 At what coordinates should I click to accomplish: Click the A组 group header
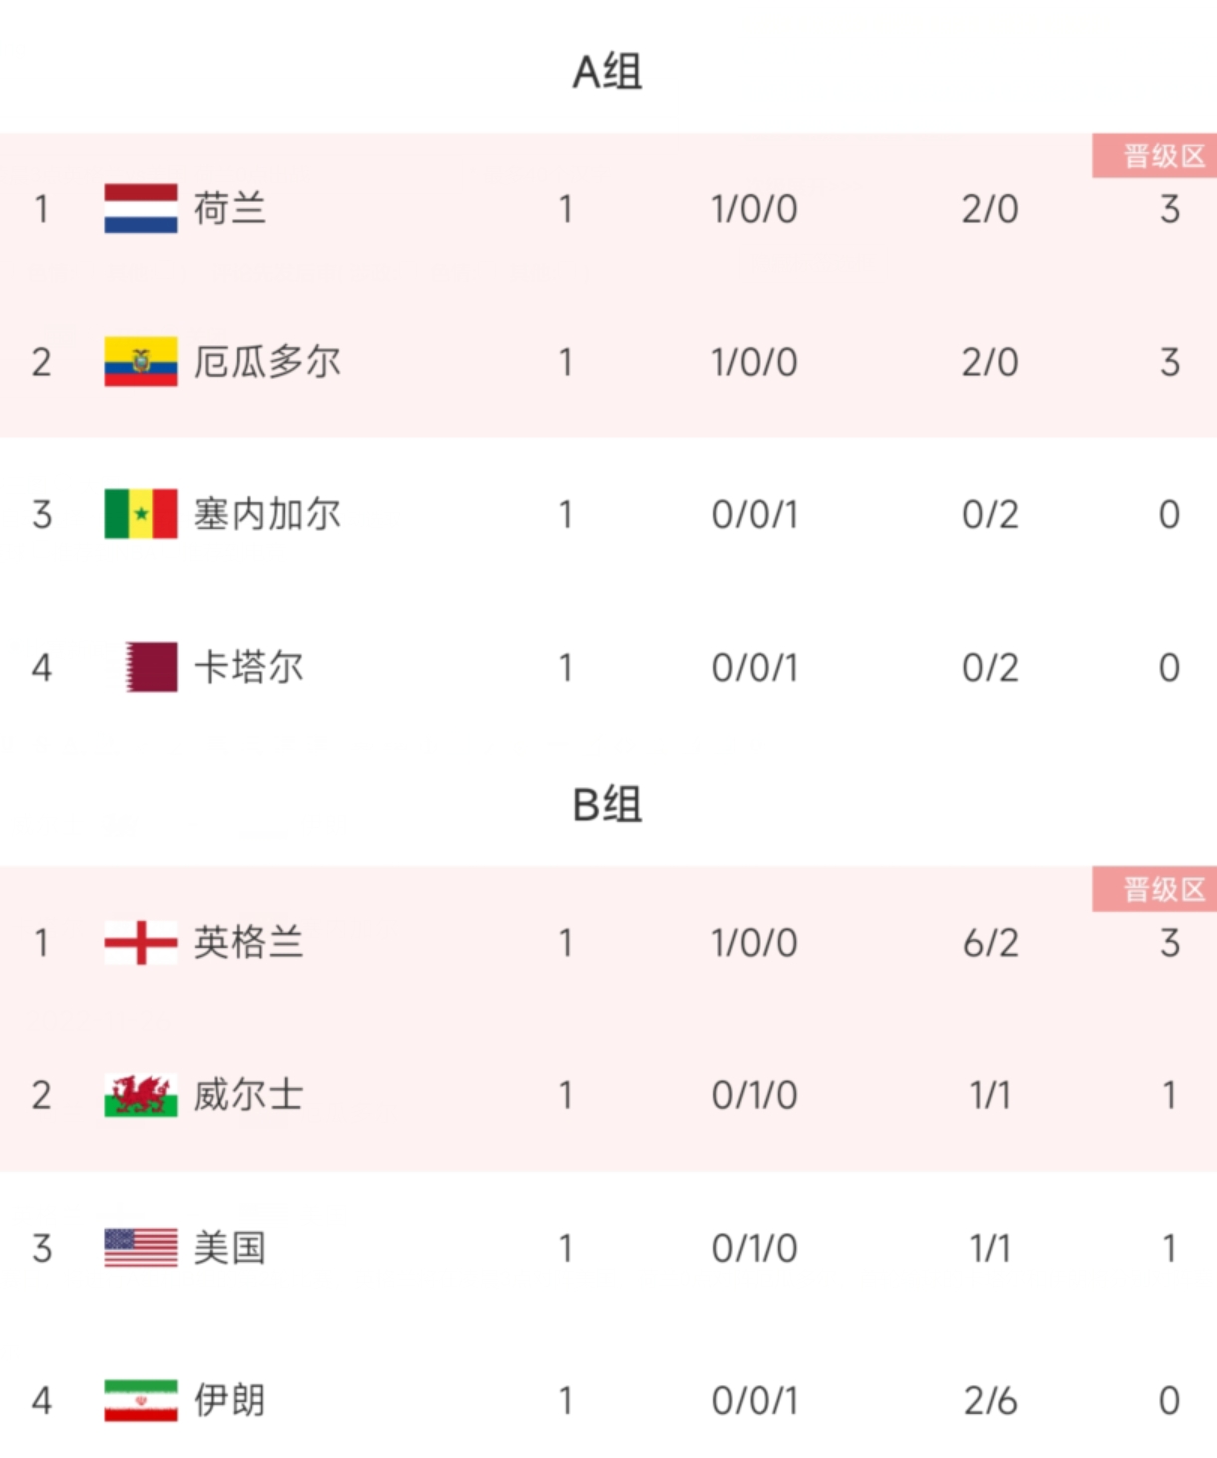point(607,72)
